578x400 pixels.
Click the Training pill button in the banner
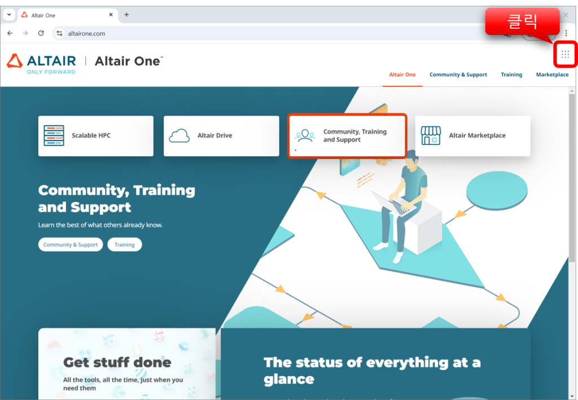pyautogui.click(x=125, y=244)
